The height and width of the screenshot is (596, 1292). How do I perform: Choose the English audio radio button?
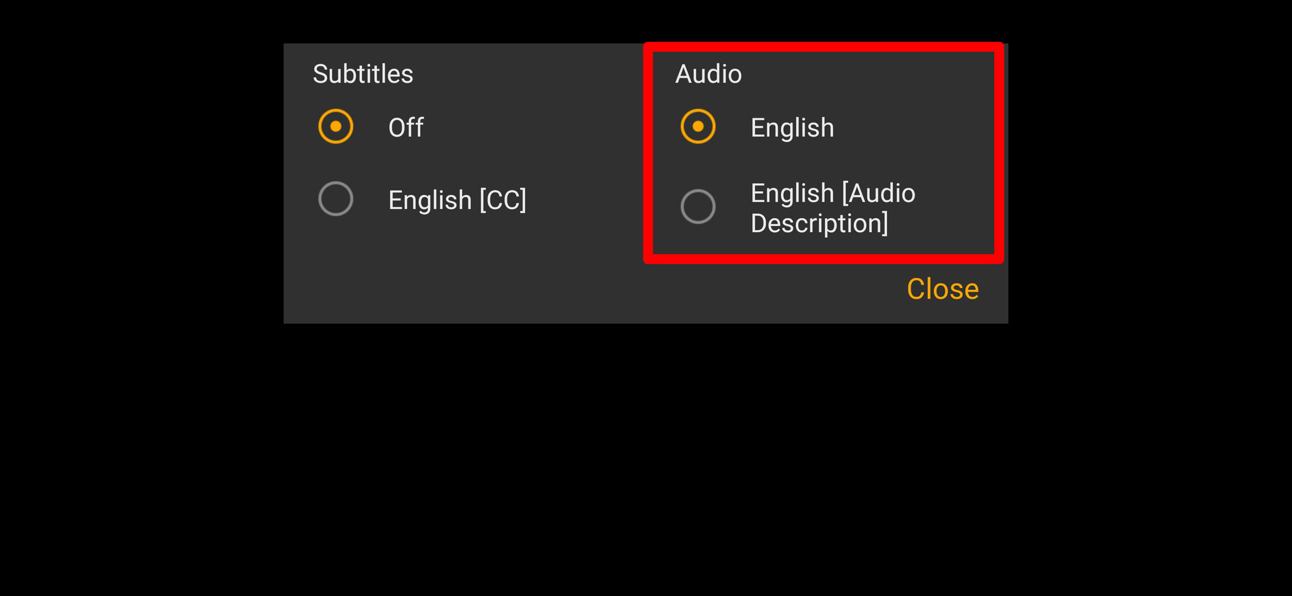[698, 126]
